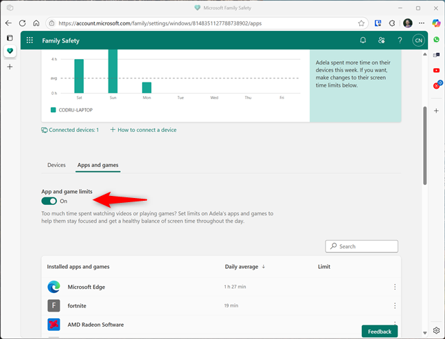Add this page to favorites

(361, 23)
